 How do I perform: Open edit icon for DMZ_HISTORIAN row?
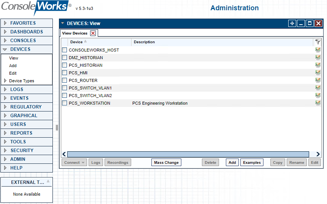point(317,57)
